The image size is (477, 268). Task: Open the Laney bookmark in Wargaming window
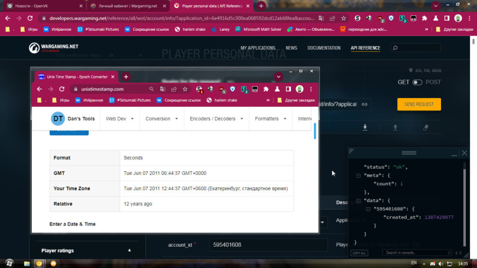click(x=221, y=30)
